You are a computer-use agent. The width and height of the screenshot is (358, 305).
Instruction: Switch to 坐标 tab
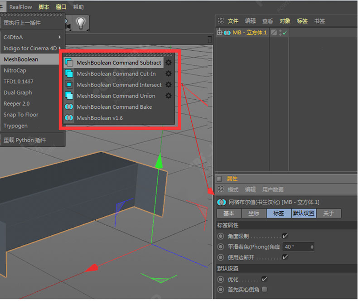point(254,213)
